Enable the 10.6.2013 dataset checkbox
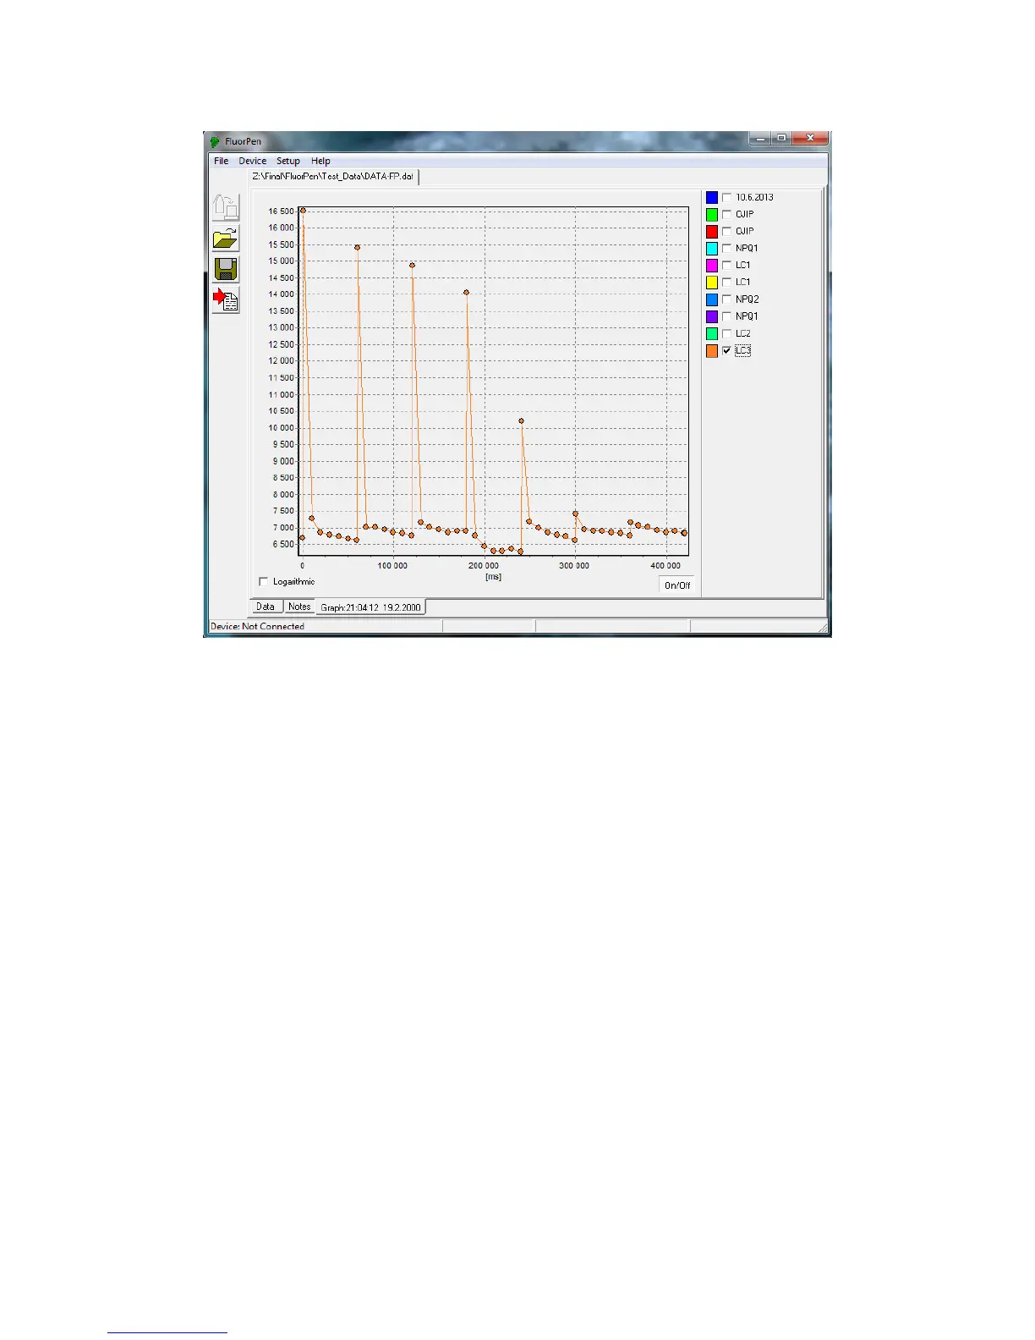Image resolution: width=1035 pixels, height=1340 pixels. [726, 197]
